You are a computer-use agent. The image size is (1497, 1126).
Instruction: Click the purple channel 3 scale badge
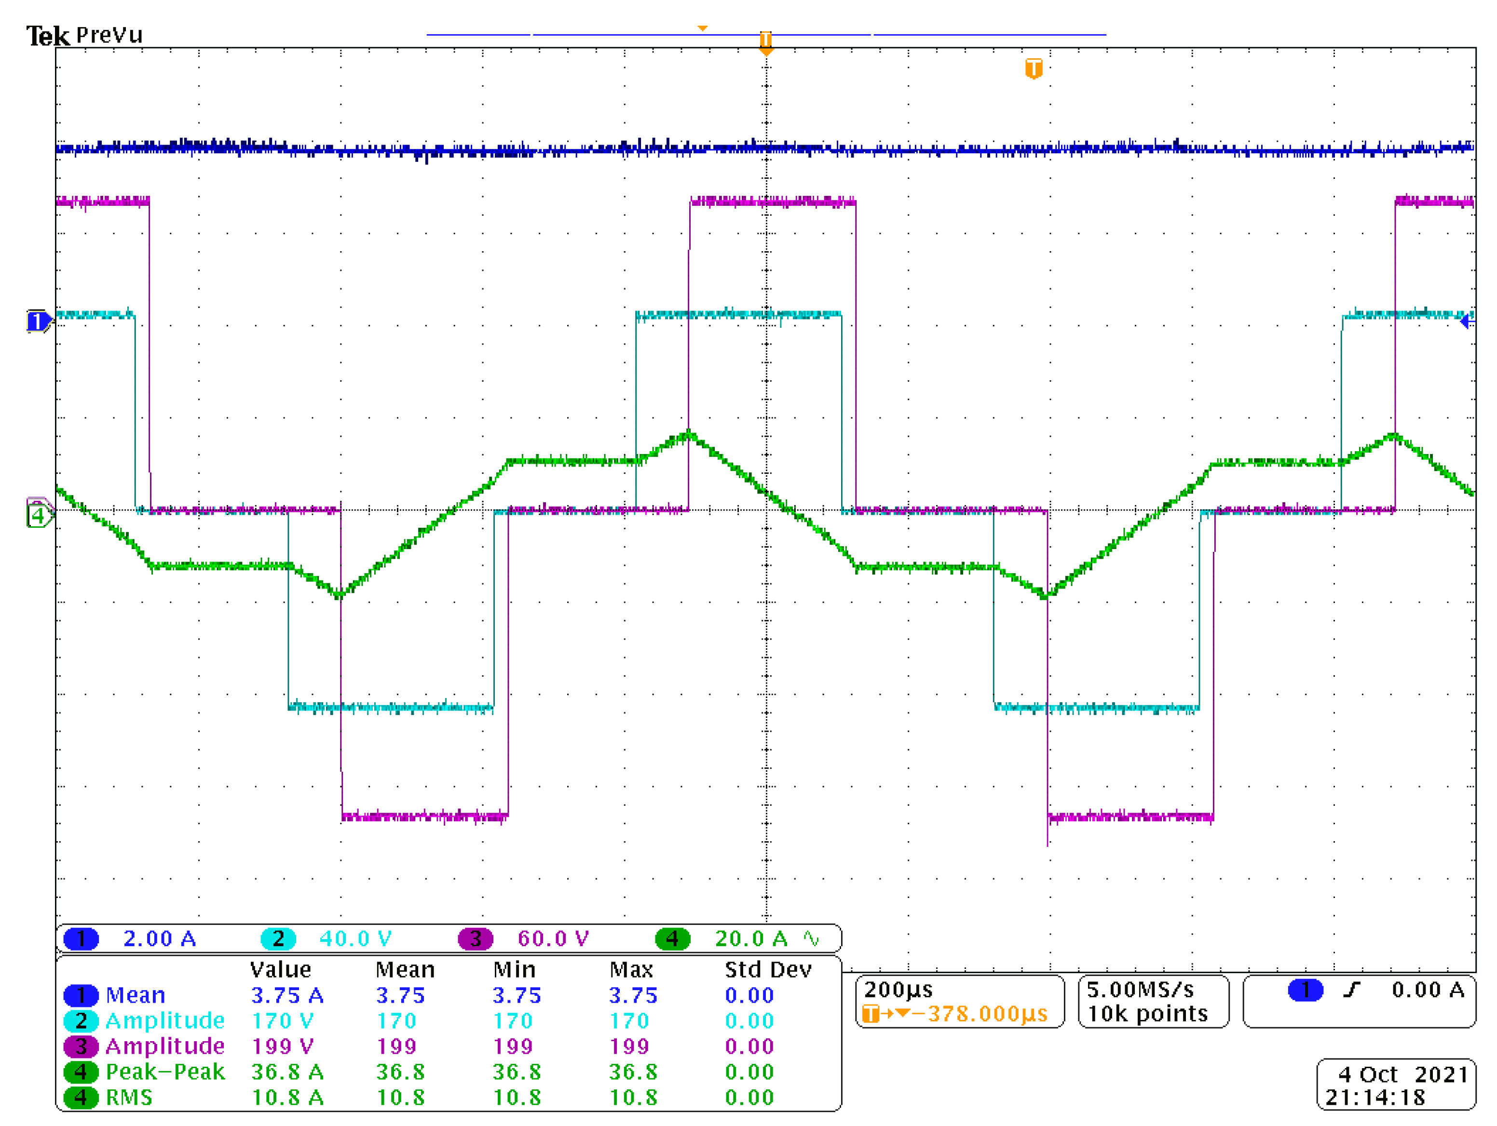pos(475,938)
